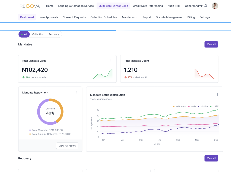Click View all for Mandates

(211, 44)
